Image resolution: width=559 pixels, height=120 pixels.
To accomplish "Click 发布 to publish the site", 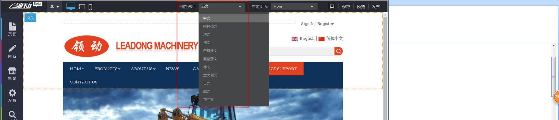I will (375, 7).
